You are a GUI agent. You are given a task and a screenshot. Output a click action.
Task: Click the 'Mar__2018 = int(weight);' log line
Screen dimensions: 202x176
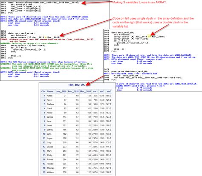(26, 11)
